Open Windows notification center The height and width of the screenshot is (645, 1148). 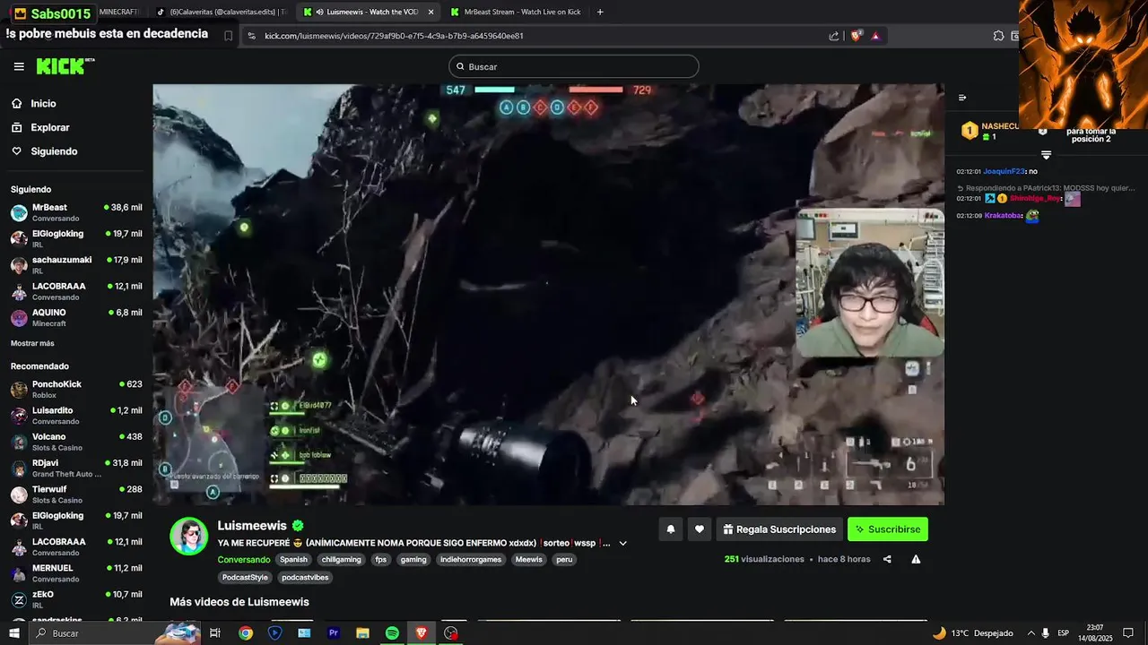(1128, 633)
